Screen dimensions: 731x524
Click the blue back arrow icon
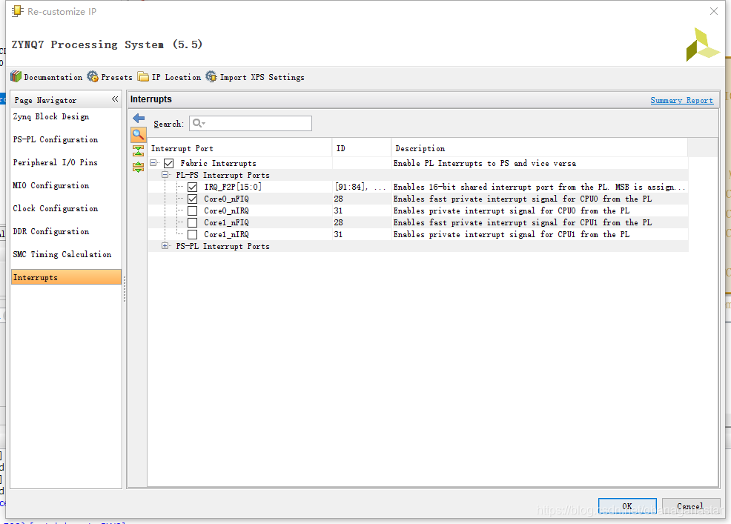[139, 118]
